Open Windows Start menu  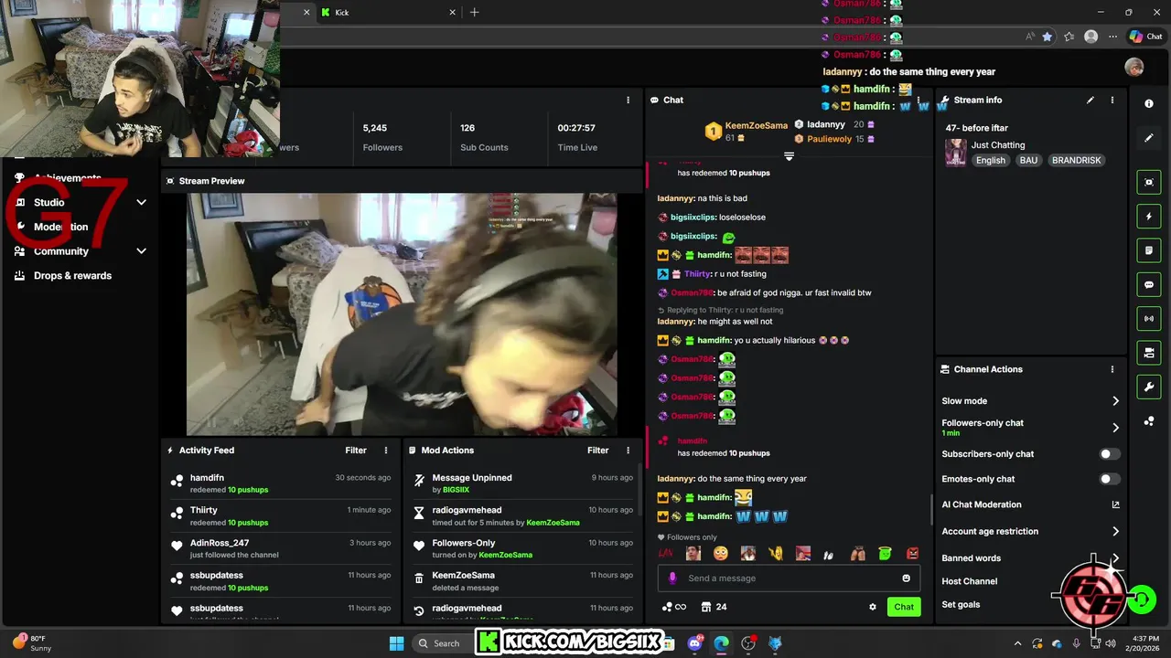click(396, 643)
